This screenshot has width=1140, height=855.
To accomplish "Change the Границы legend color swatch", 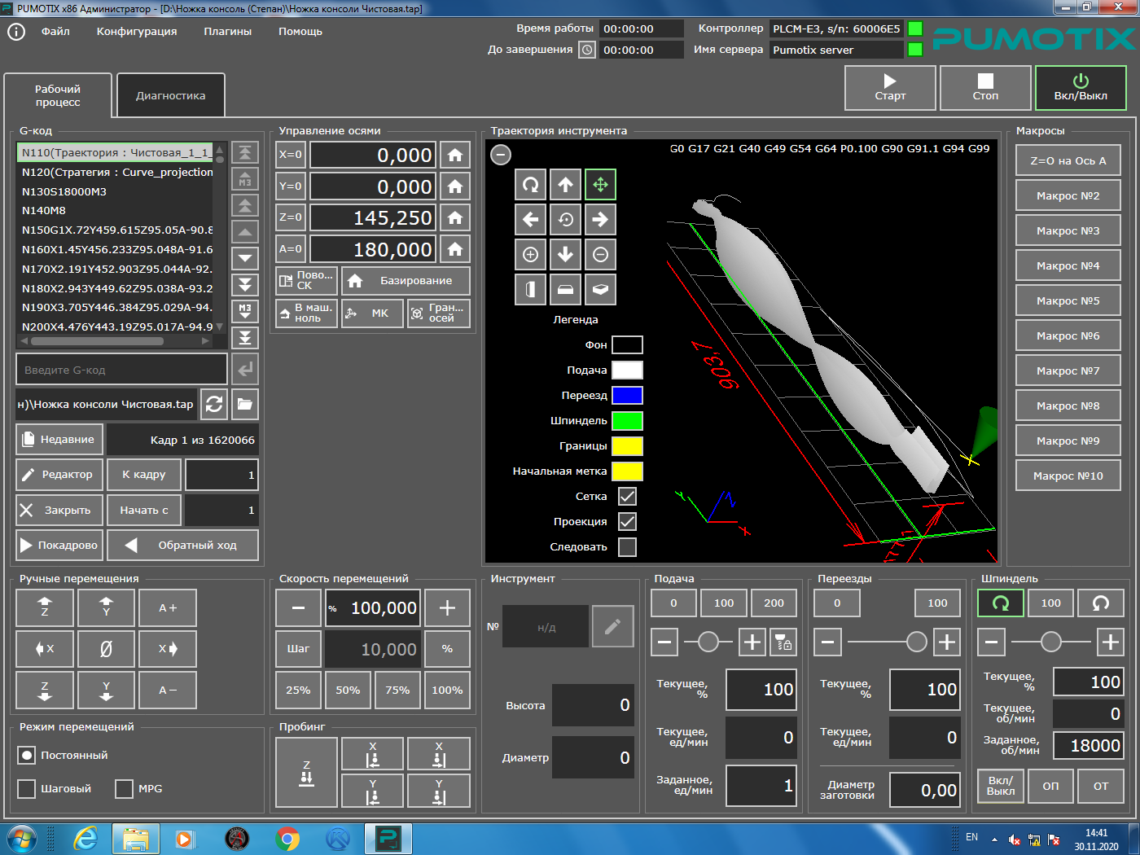I will (627, 446).
